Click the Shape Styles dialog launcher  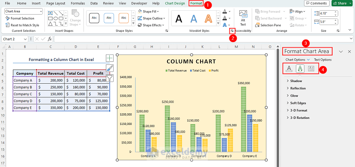[167, 30]
